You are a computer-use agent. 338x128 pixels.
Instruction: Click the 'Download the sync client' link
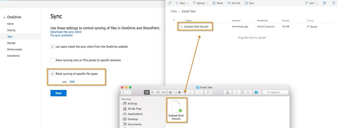(x=66, y=32)
